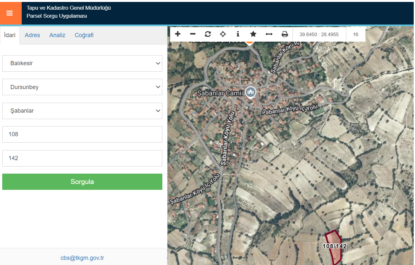Image resolution: width=415 pixels, height=265 pixels.
Task: Switch to the Analiz tab
Action: [x=57, y=35]
